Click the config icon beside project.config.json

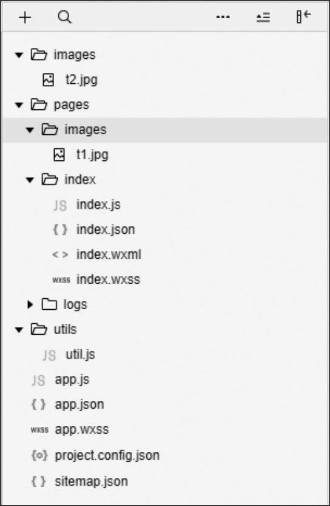pos(39,456)
